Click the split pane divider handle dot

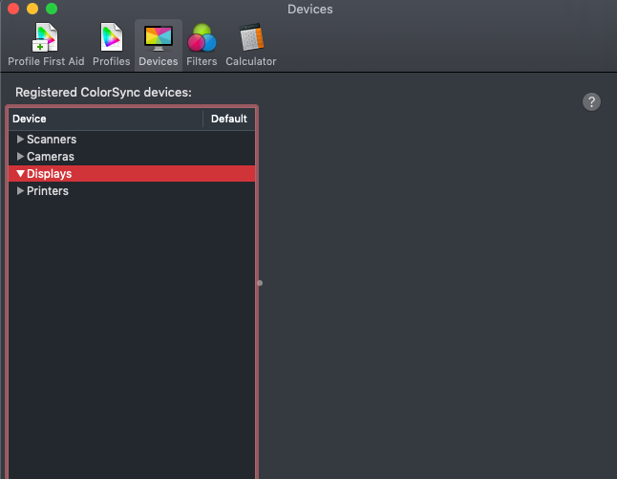click(260, 283)
